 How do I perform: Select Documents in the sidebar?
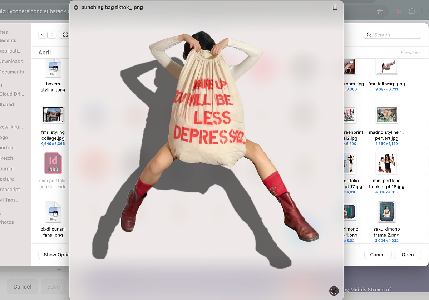click(x=13, y=72)
